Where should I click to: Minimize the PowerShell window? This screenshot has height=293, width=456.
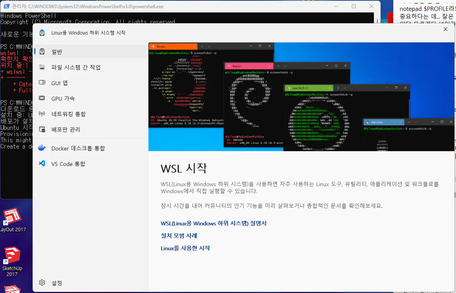click(x=336, y=6)
